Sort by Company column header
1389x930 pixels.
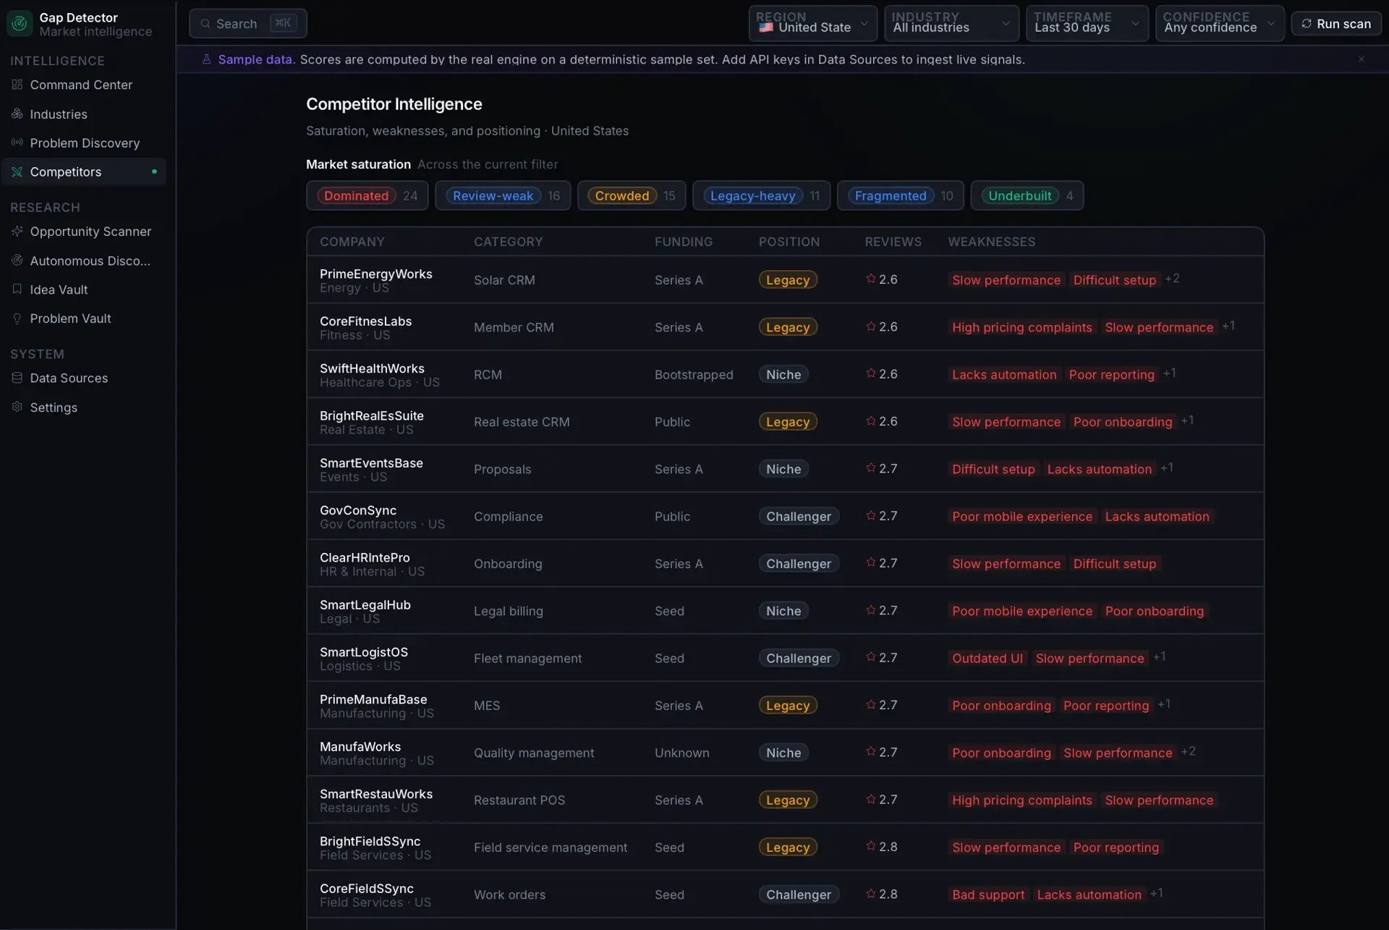(352, 242)
